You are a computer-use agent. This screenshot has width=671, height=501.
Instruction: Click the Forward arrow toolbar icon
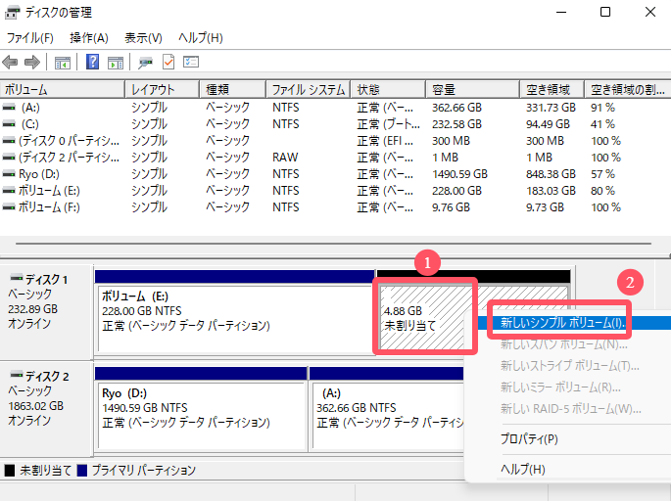pos(32,63)
